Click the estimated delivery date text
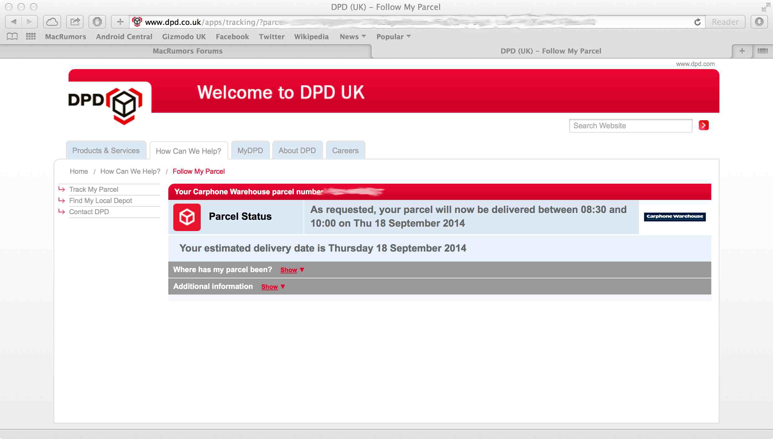 323,248
